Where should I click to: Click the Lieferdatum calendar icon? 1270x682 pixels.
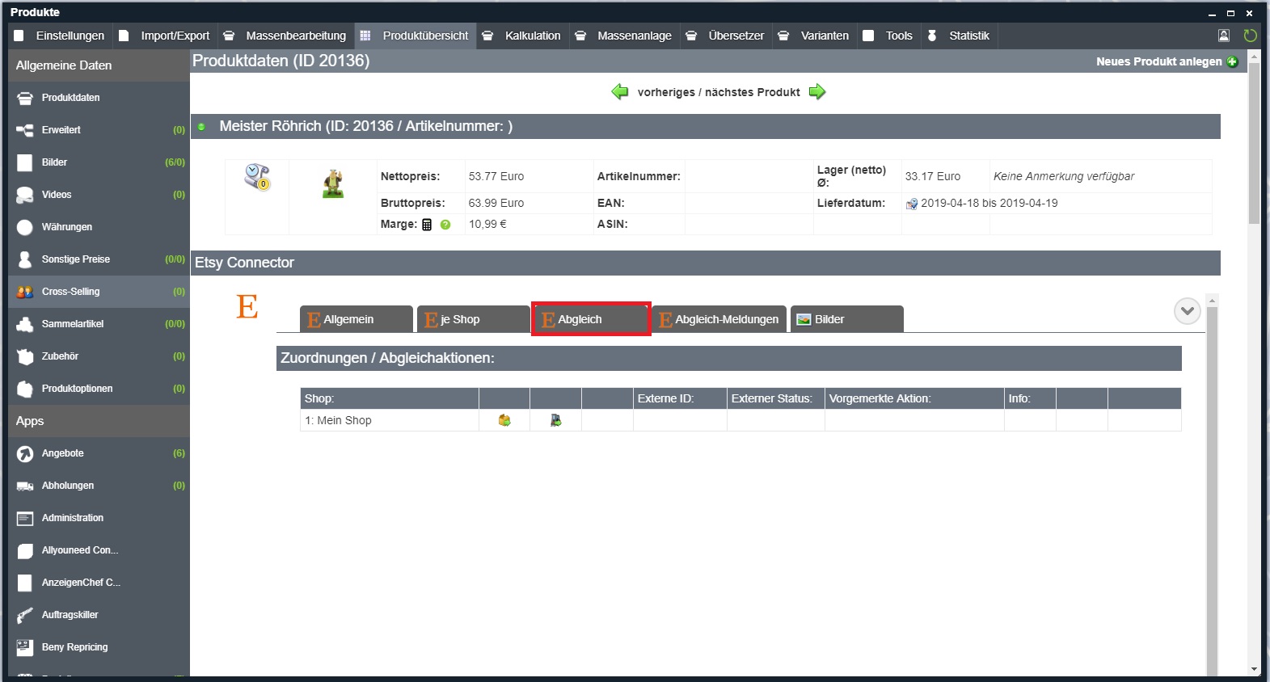tap(911, 204)
